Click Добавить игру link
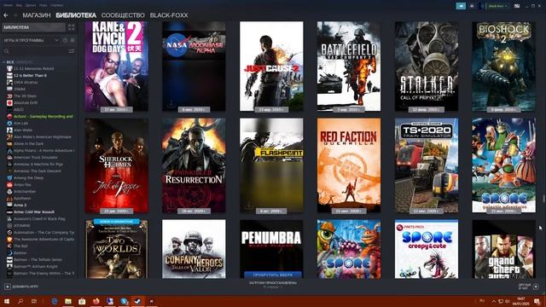This screenshot has height=307, width=546. 26,287
